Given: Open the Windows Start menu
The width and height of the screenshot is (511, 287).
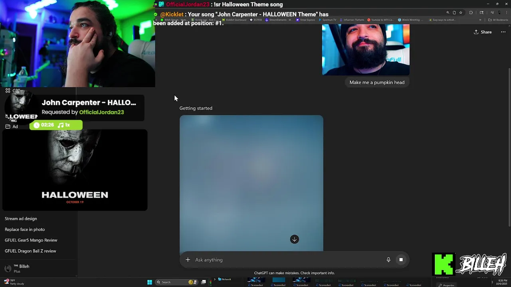Looking at the screenshot, I should 150,282.
